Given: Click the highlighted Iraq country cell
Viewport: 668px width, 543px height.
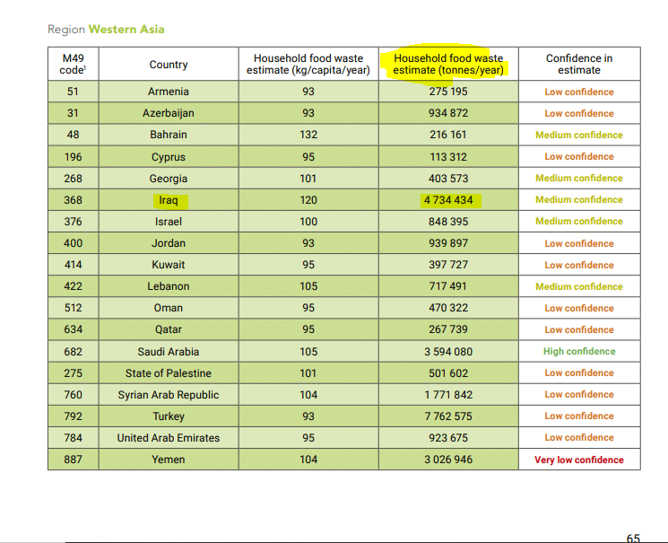Looking at the screenshot, I should [x=169, y=200].
